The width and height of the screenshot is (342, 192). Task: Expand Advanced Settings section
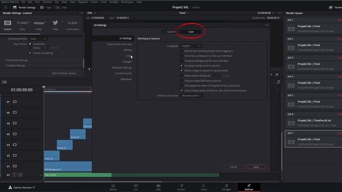[x=17, y=60]
